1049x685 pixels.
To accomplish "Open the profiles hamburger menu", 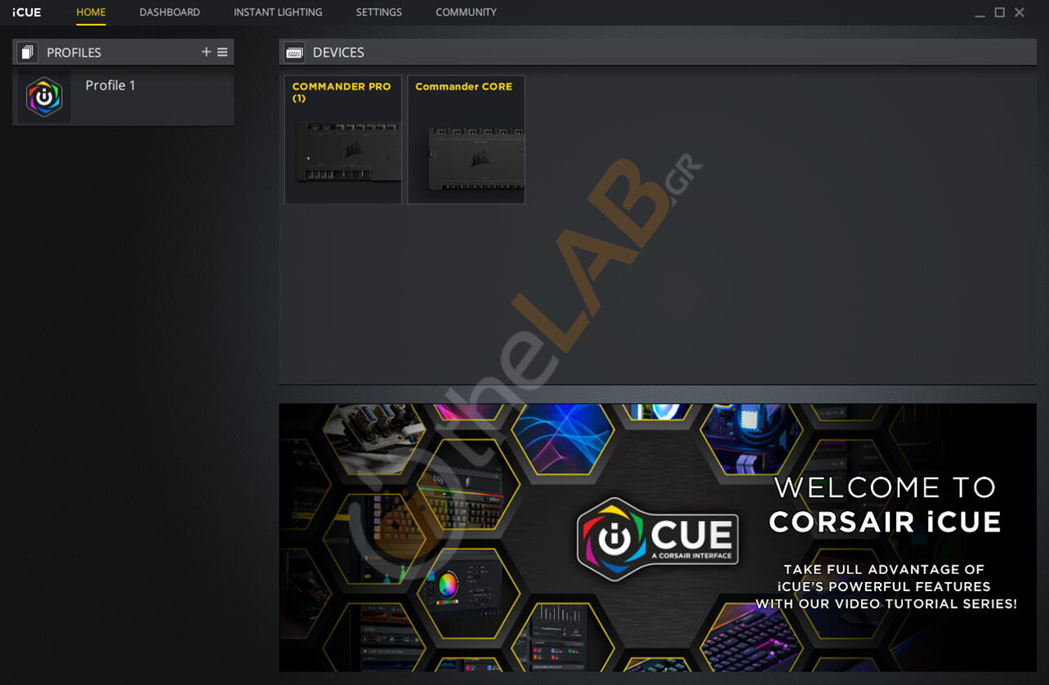I will point(222,51).
